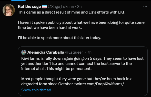This screenshot has width=151, height=97.
Task: Show this thread
Action: click(36, 90)
